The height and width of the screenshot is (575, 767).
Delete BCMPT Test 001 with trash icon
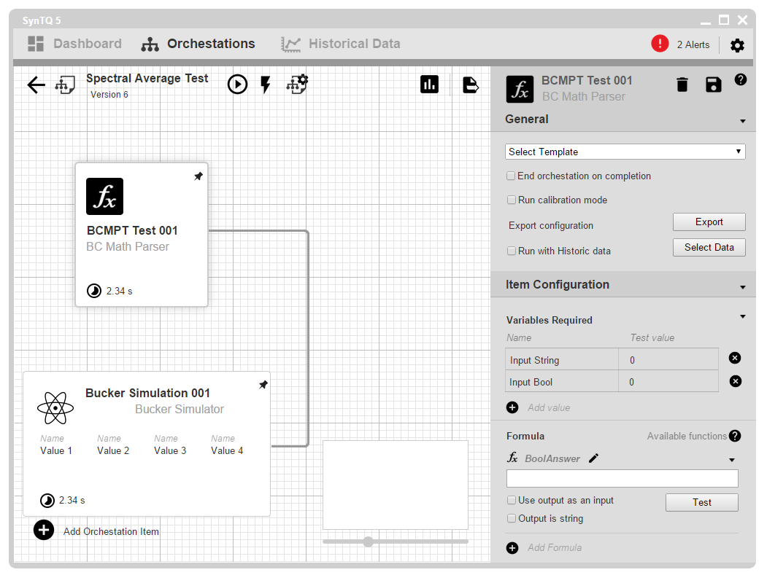pos(682,85)
